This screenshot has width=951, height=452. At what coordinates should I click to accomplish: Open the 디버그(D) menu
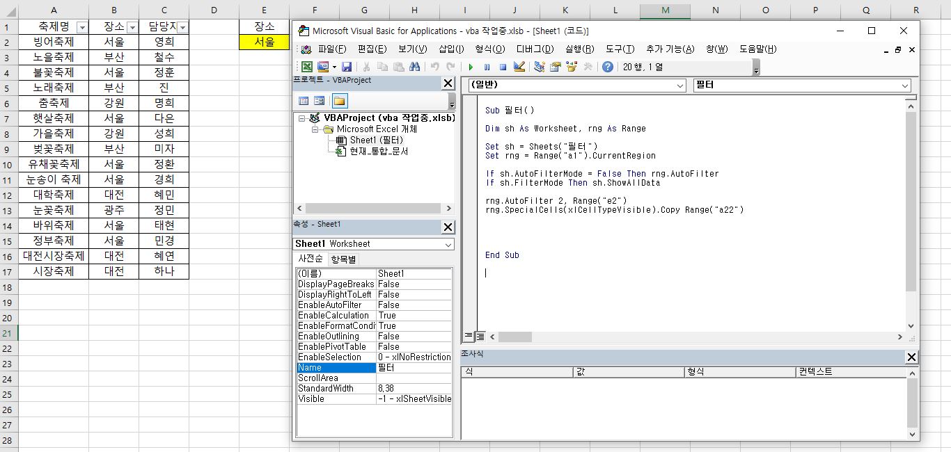tap(535, 49)
